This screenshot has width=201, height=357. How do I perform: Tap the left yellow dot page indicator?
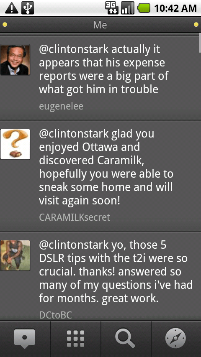[5, 25]
